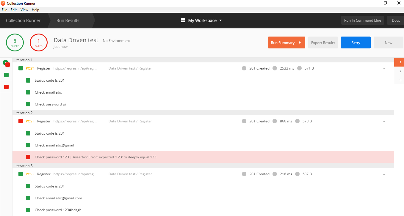Image resolution: width=404 pixels, height=216 pixels.
Task: Click the green status square beside Iteration 1 POST
Action: pos(20,68)
